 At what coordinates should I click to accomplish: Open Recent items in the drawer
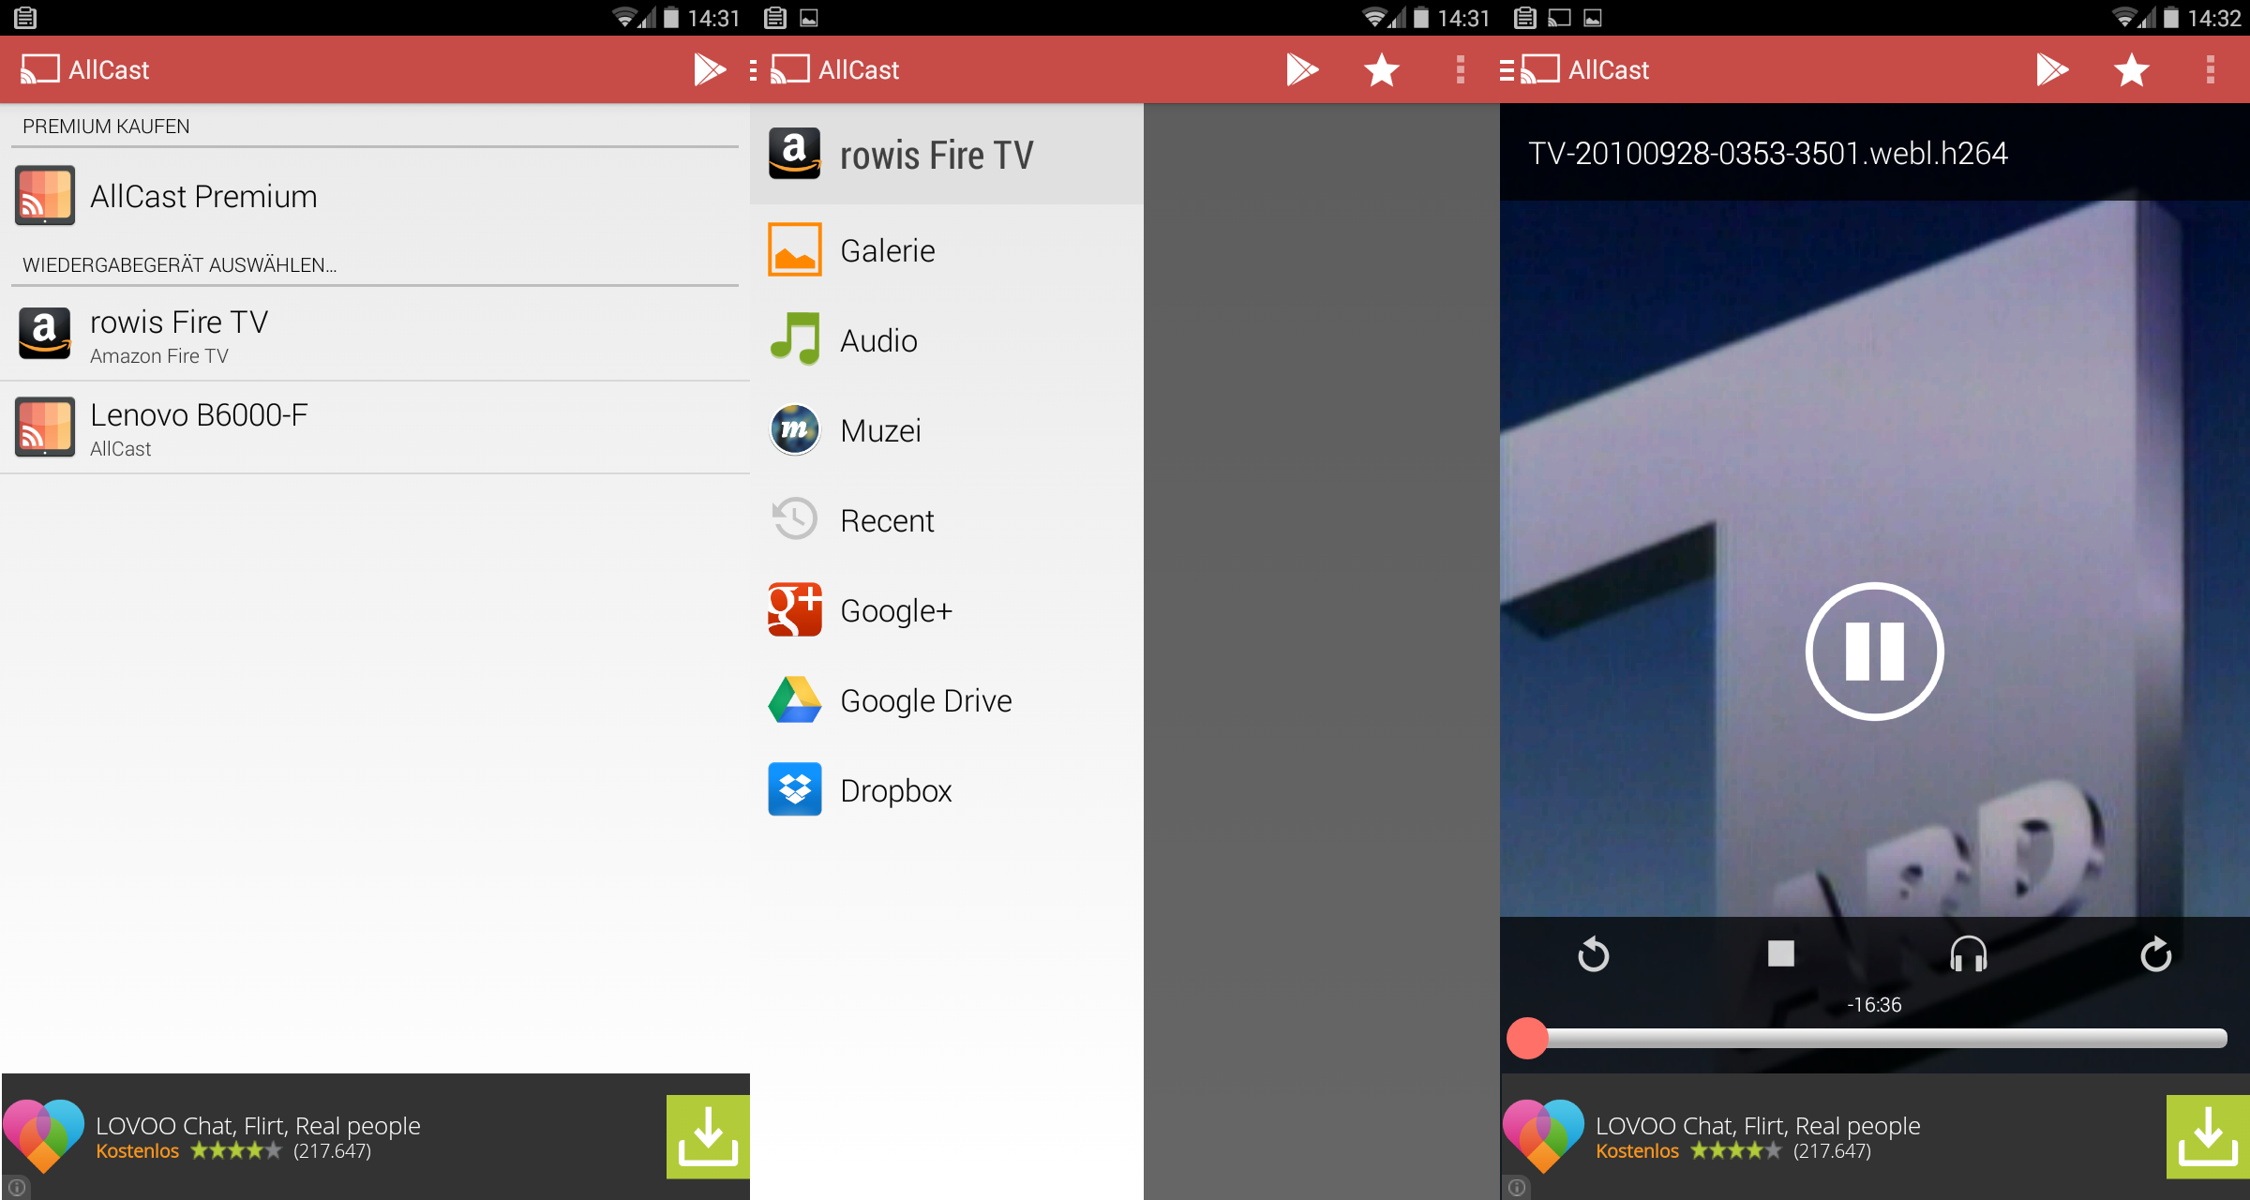coord(947,520)
